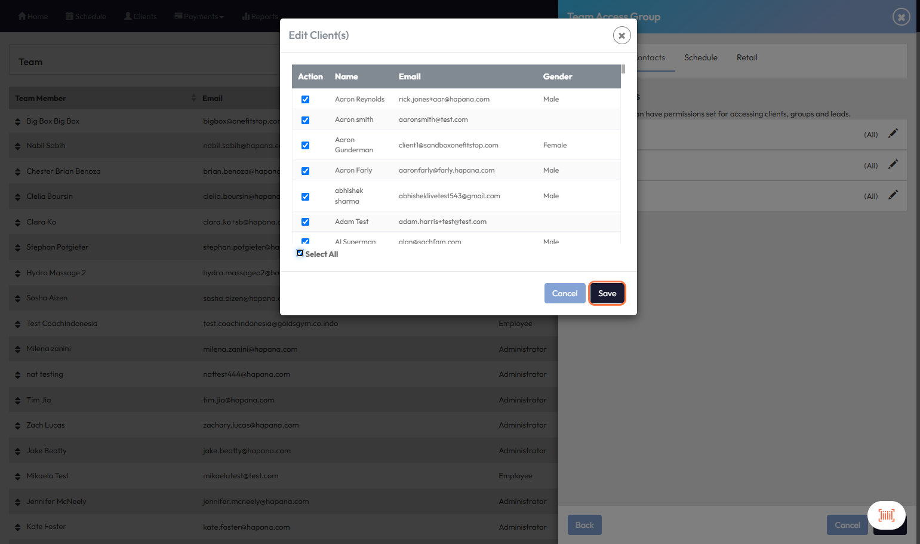Sort by the Team Member column arrows
The width and height of the screenshot is (920, 544).
(193, 98)
